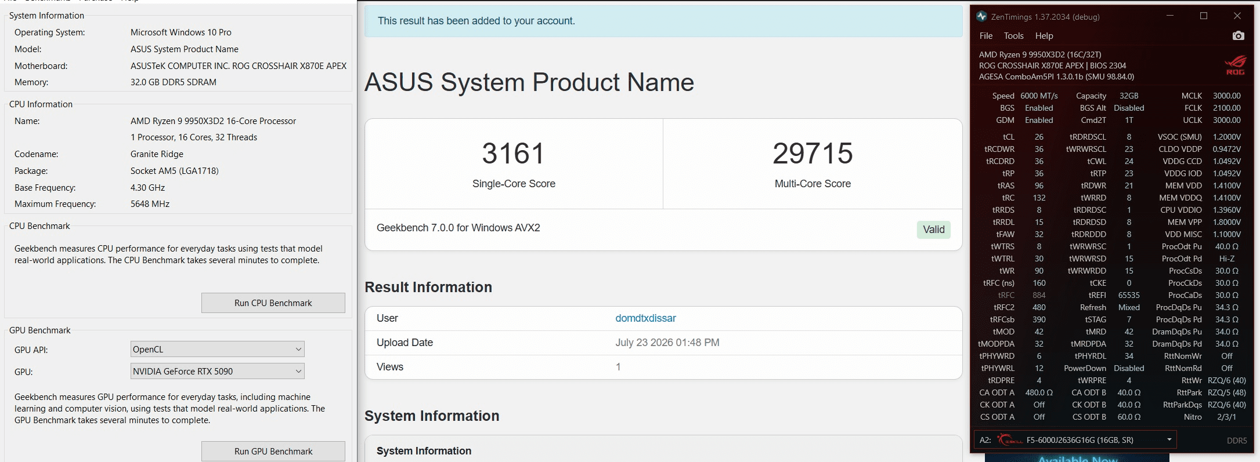
Task: Close the ZenTimings window
Action: point(1237,16)
